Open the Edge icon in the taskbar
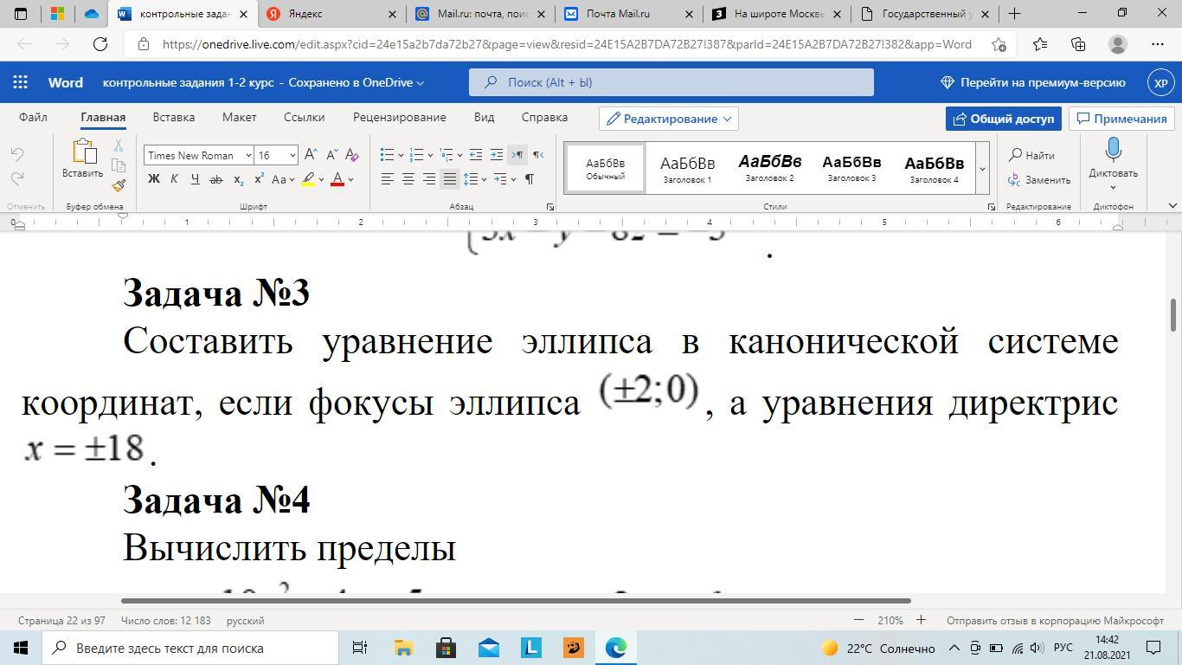1182x665 pixels. pos(616,648)
